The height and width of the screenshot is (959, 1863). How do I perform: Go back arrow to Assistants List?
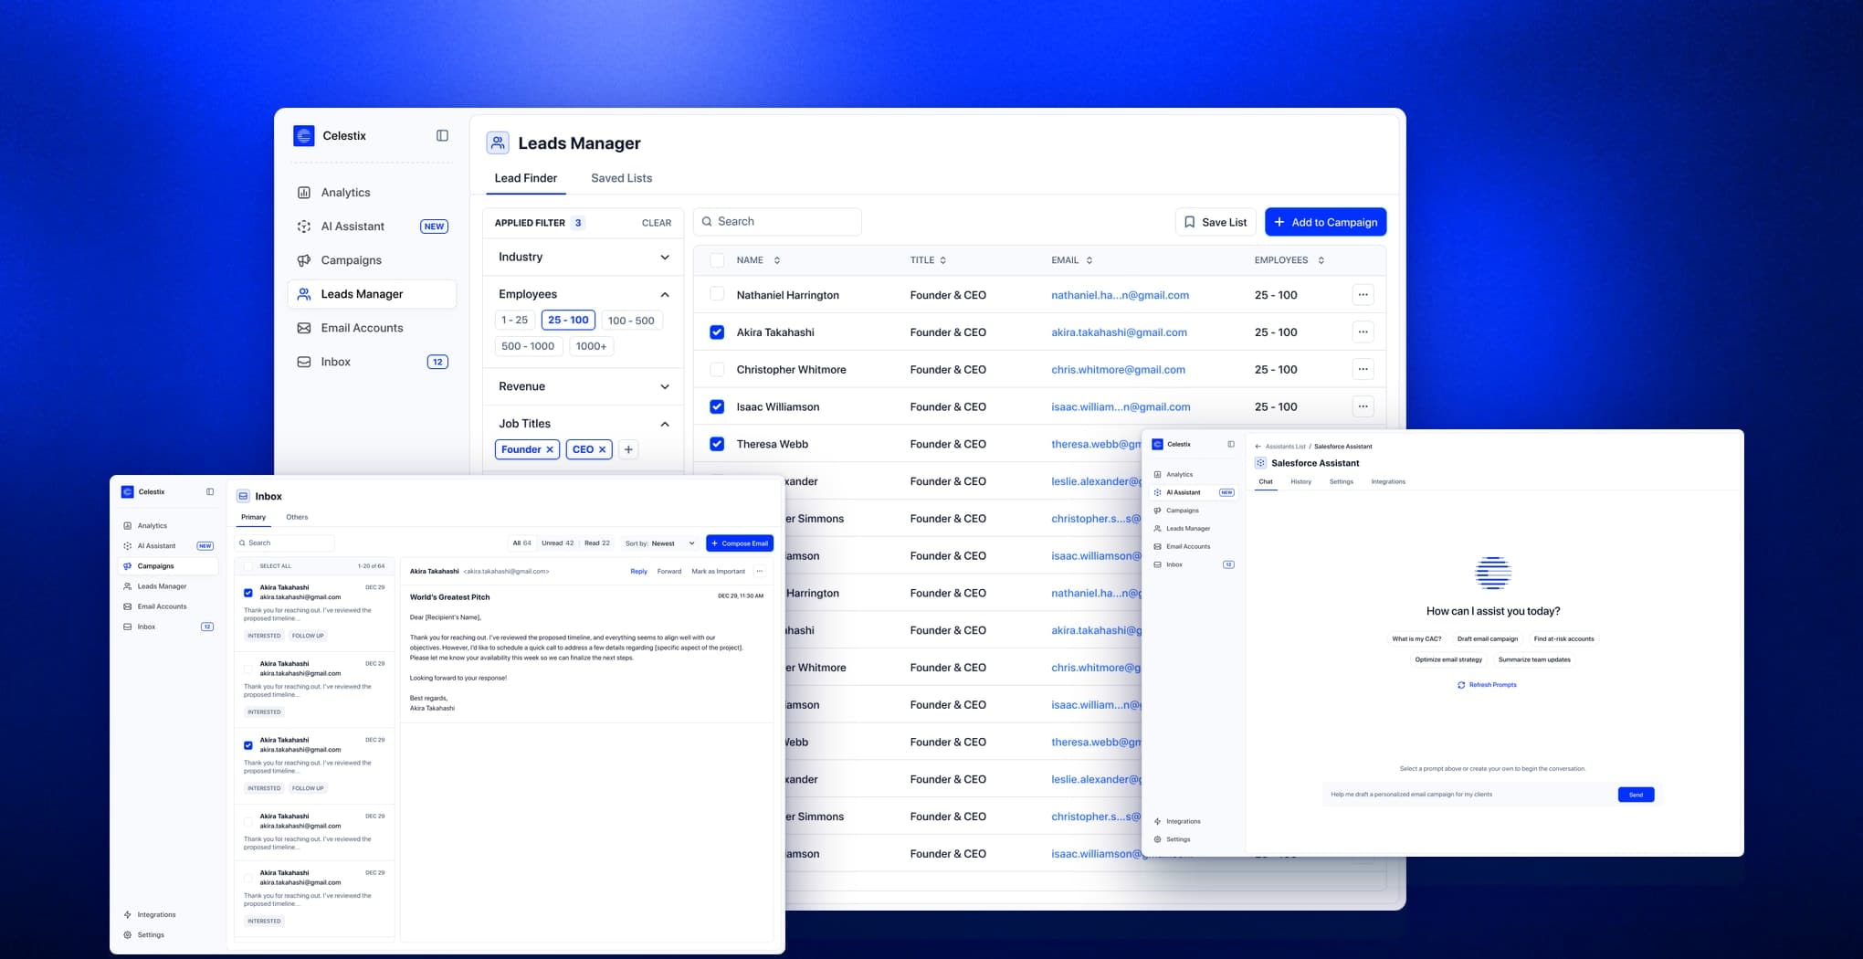(x=1258, y=447)
